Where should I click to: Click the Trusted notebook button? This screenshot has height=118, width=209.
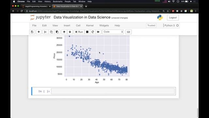coord(151,26)
